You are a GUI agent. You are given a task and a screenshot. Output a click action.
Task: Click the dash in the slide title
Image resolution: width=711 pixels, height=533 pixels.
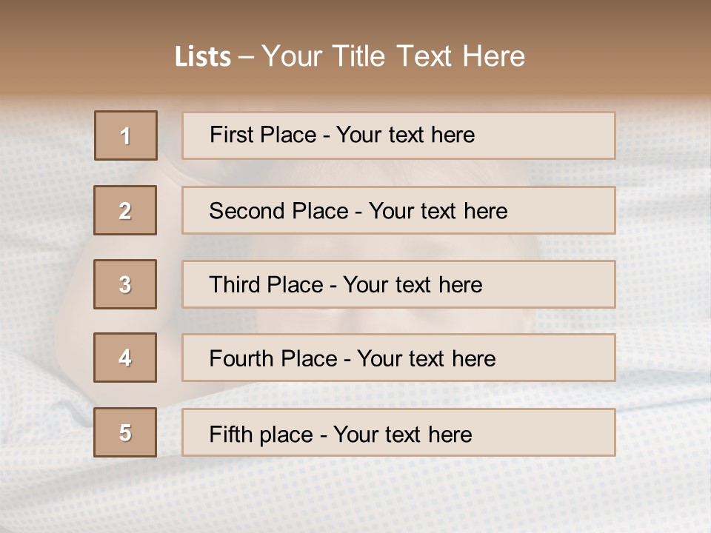pos(246,57)
